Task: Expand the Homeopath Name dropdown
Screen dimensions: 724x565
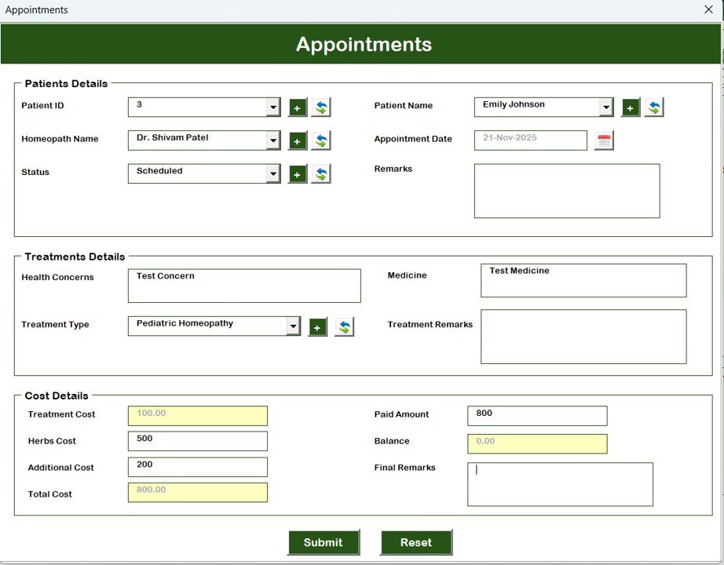Action: point(272,140)
